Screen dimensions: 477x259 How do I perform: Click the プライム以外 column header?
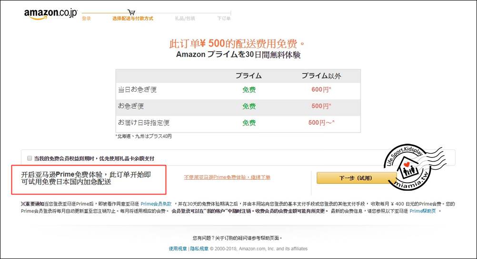321,76
